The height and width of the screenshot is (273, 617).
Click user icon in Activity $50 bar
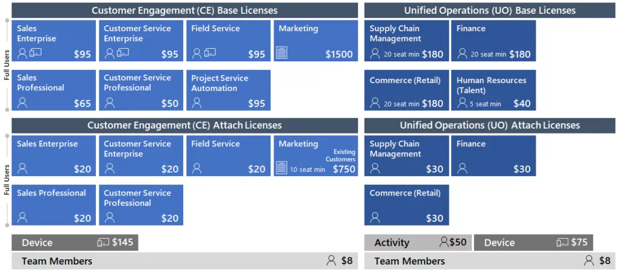(x=444, y=242)
